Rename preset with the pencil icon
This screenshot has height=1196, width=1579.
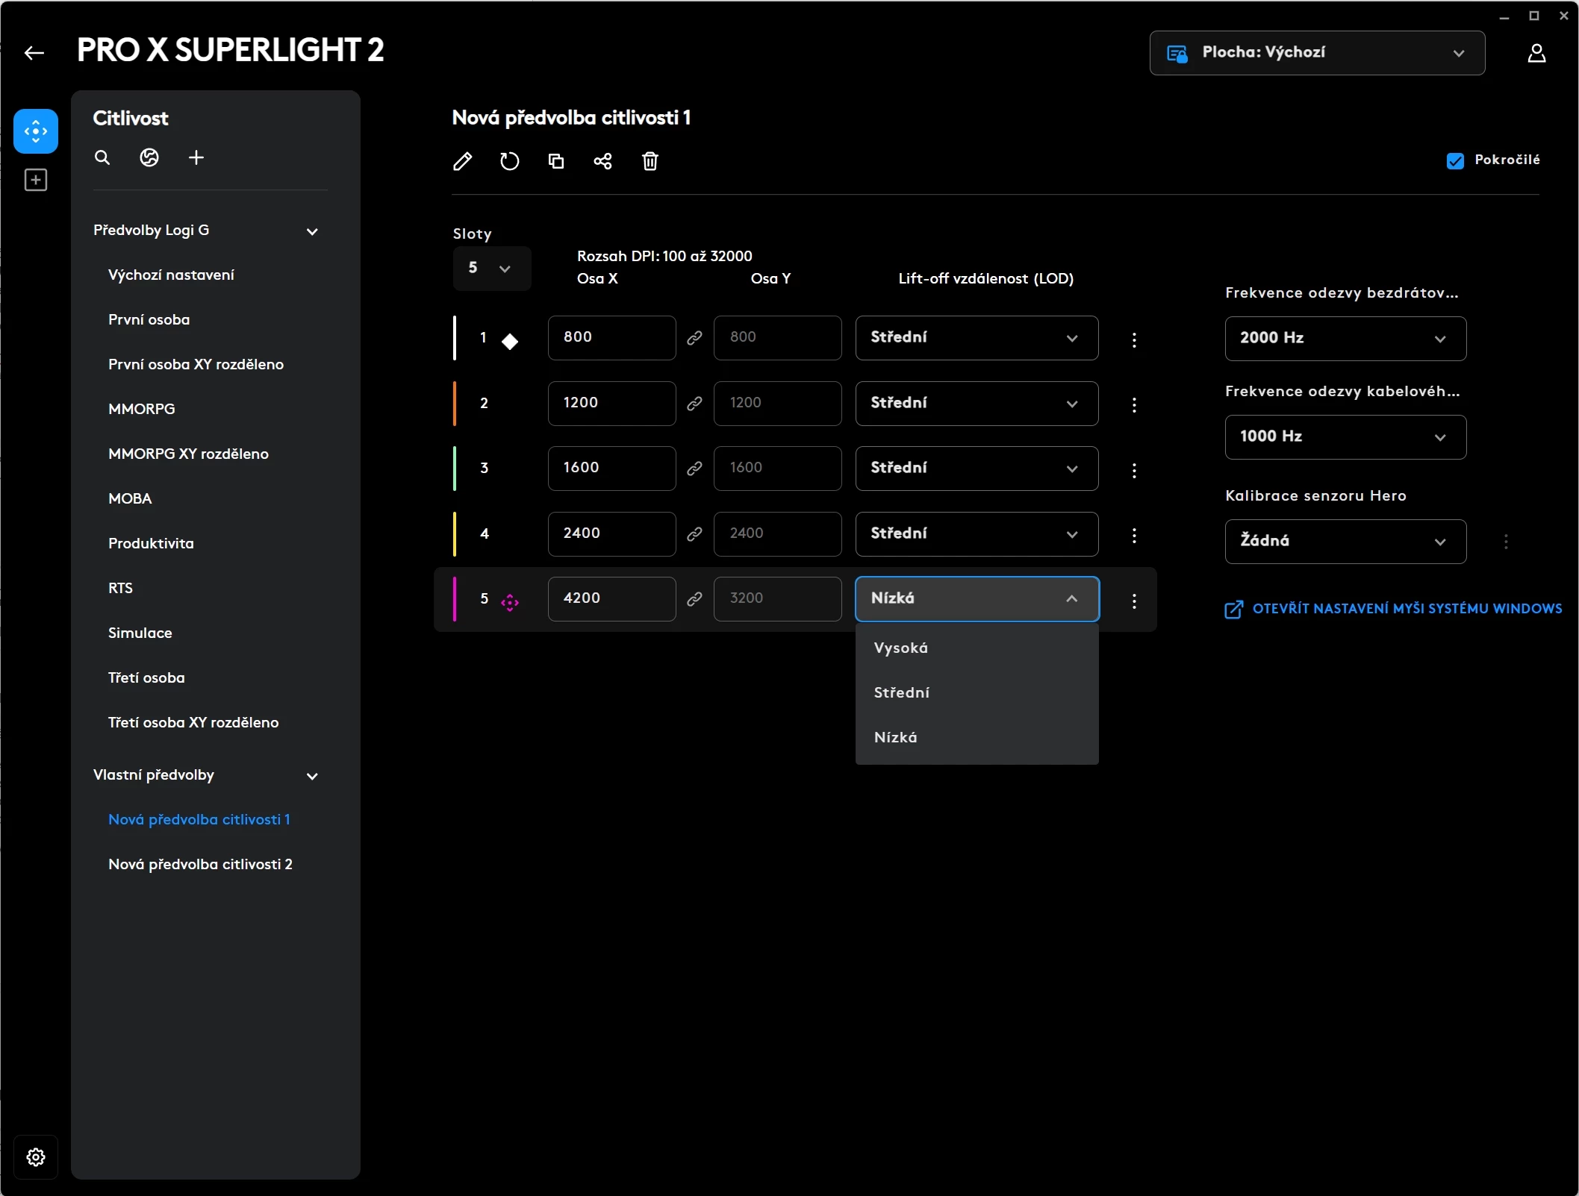[463, 161]
